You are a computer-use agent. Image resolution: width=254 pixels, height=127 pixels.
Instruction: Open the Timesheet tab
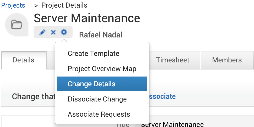[x=173, y=60]
